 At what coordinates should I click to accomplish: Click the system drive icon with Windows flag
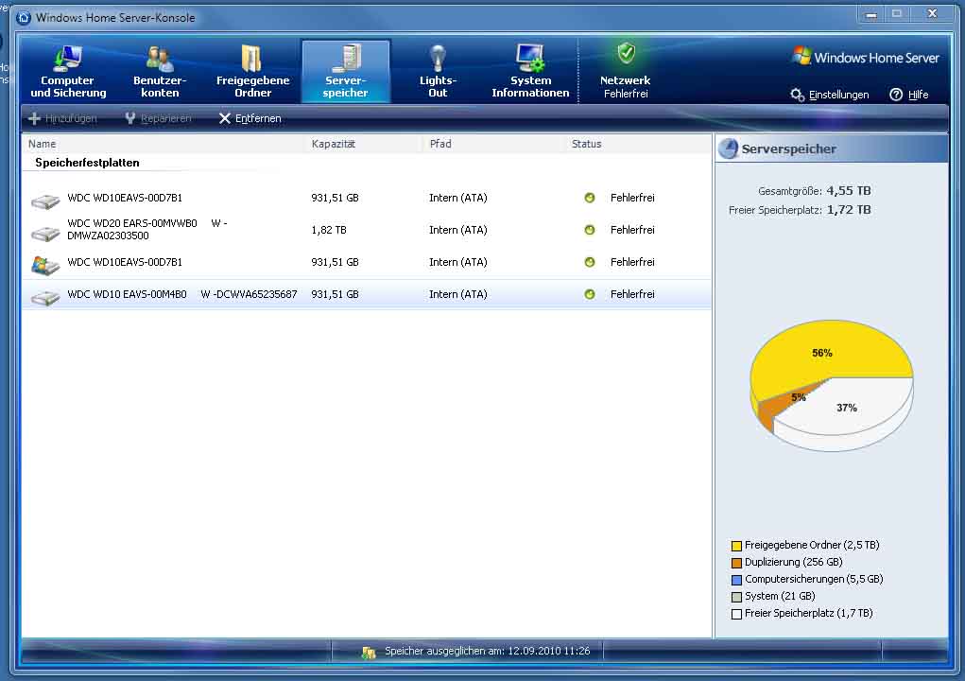click(45, 265)
